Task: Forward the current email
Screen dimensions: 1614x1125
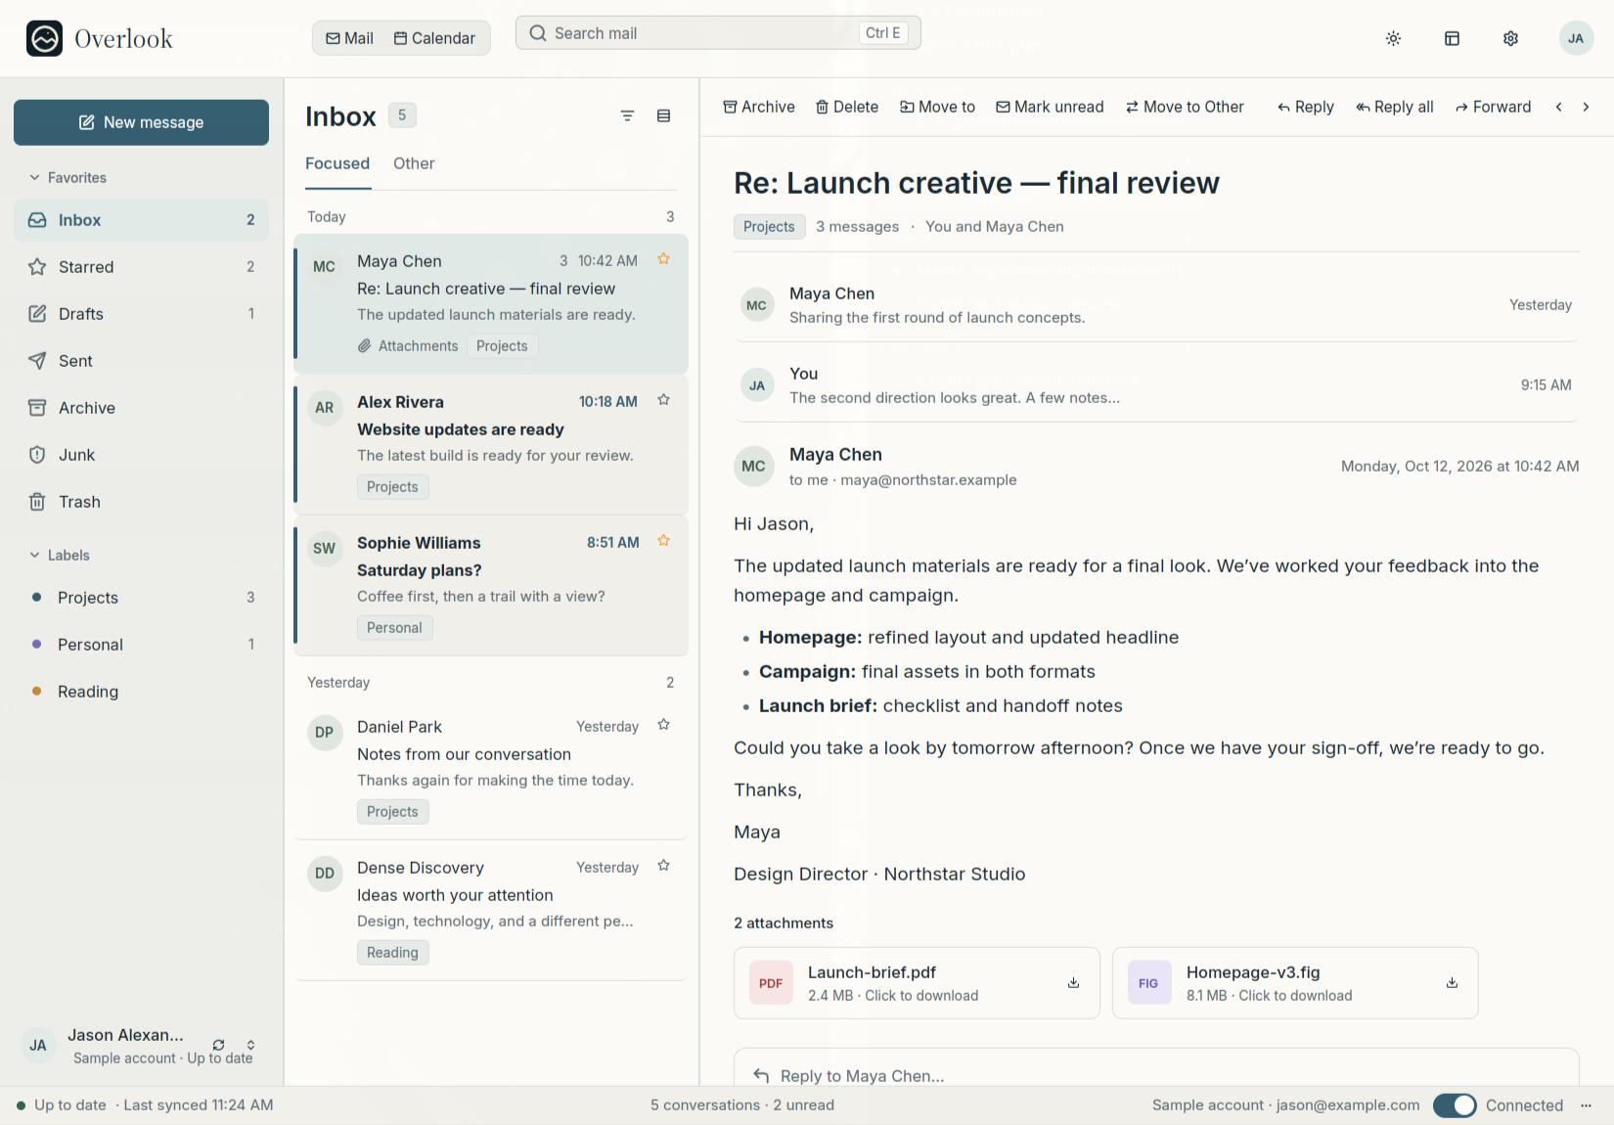Action: (x=1493, y=107)
